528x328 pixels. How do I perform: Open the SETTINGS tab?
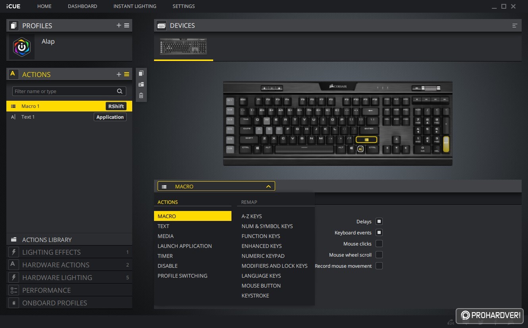coord(184,6)
